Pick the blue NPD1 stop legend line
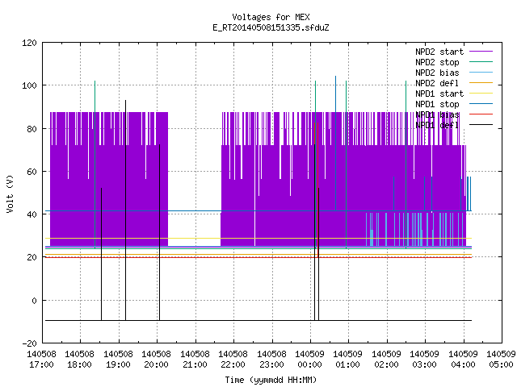Screen dimensions: 517x387 481,104
